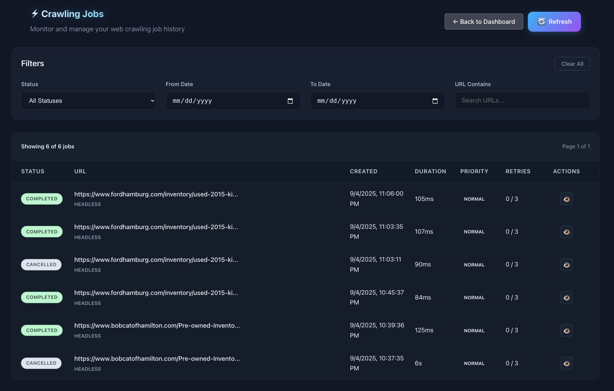Click the STATUS column header
The width and height of the screenshot is (614, 391).
tap(32, 171)
